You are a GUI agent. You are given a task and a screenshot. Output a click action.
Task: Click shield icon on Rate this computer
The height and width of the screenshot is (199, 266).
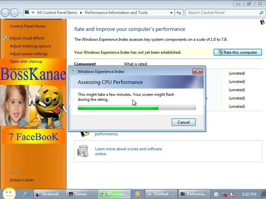(220, 52)
